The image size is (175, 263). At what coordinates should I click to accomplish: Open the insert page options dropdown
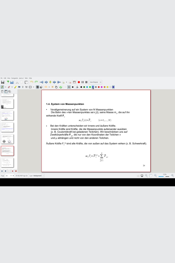[x=67, y=82]
